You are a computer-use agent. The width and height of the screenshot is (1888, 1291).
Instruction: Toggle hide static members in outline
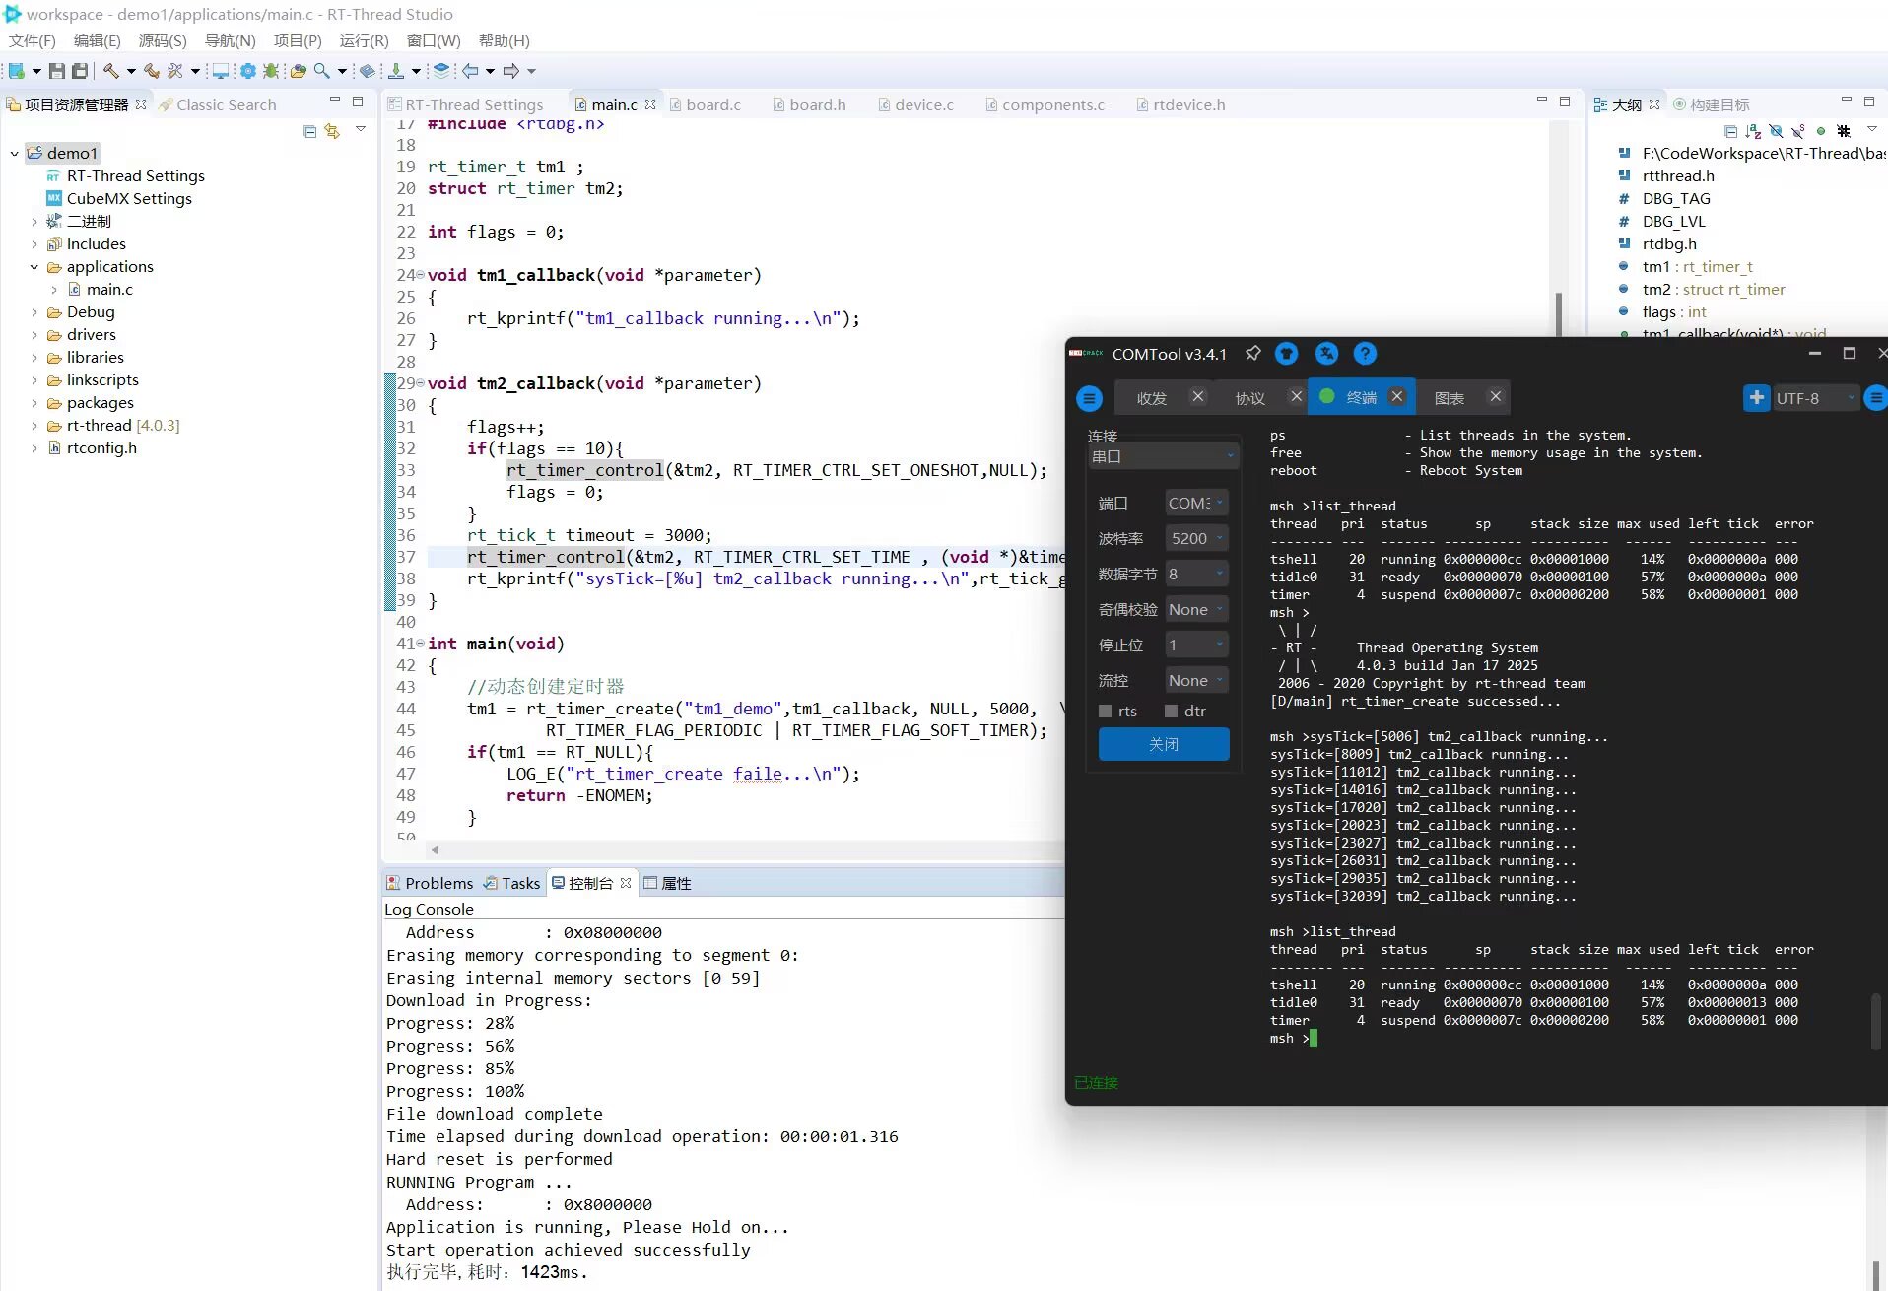point(1798,131)
